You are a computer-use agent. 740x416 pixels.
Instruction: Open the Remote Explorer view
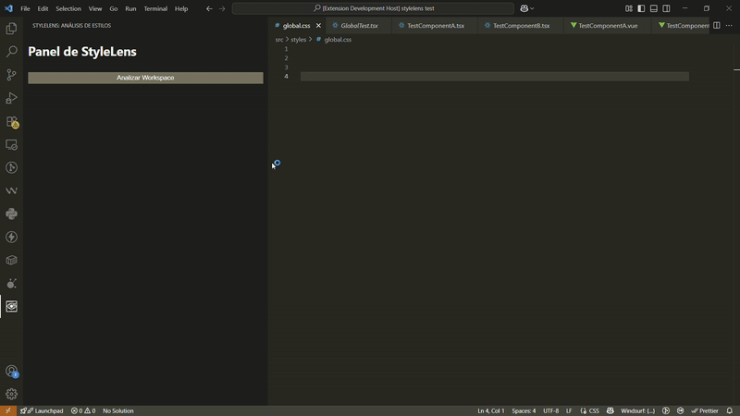[11, 145]
